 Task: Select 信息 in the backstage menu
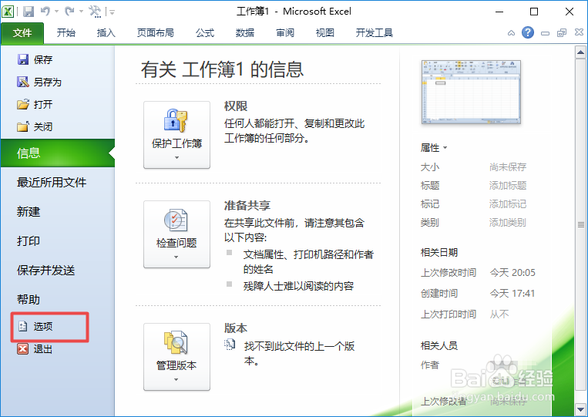58,153
